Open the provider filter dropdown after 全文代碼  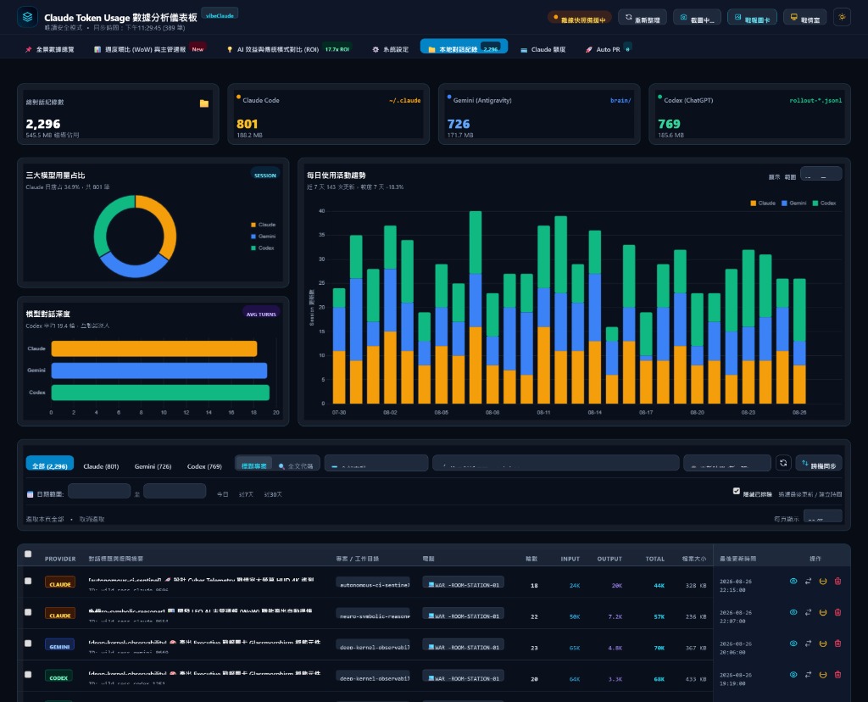pos(376,463)
